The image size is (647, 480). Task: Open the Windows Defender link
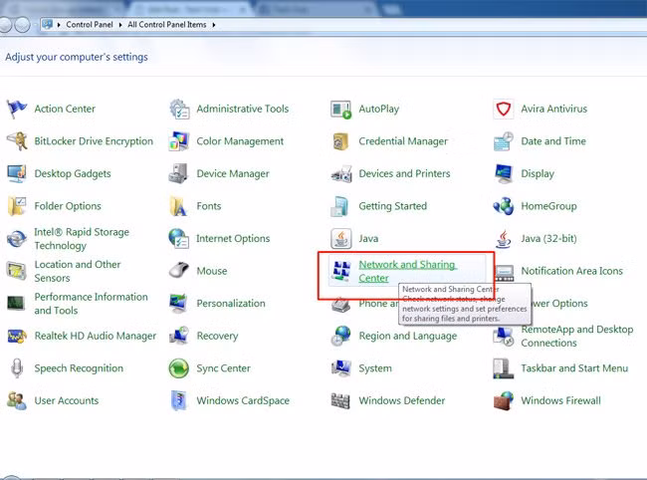402,400
